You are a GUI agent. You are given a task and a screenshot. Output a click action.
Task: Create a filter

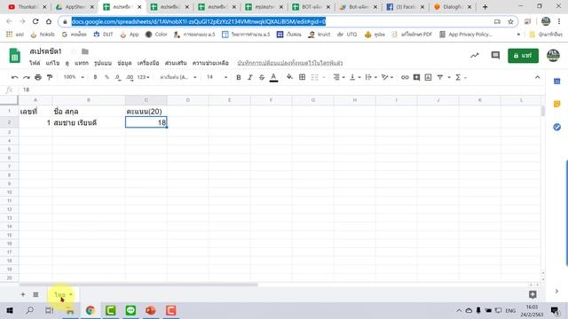[440, 77]
